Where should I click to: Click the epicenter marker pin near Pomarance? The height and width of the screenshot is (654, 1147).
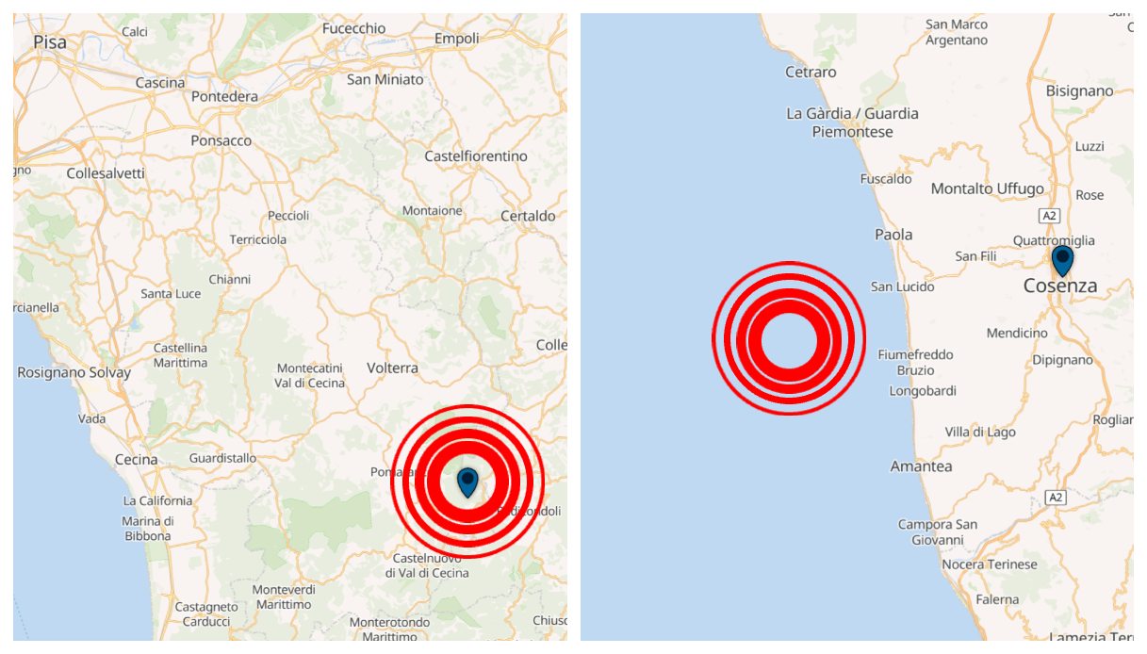coord(468,482)
